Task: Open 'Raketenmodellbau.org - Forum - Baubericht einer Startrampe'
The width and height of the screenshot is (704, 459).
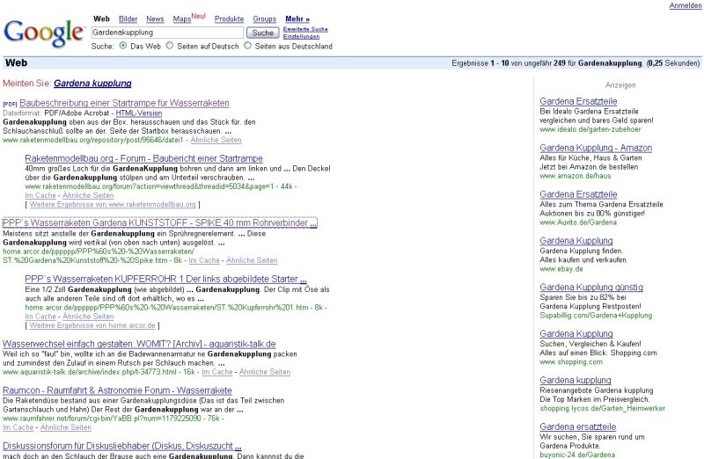Action: pyautogui.click(x=143, y=158)
